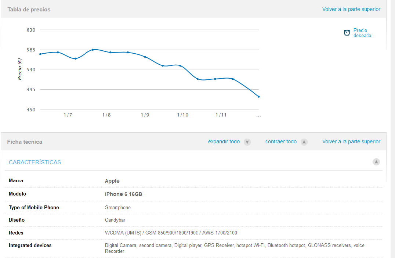
Task: Click Volver a la parte superior in Tabla de precios
Action: 351,9
